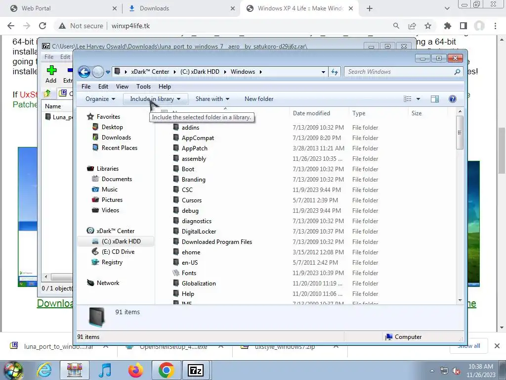506x380 pixels.
Task: Click the Videos library icon
Action: click(95, 210)
